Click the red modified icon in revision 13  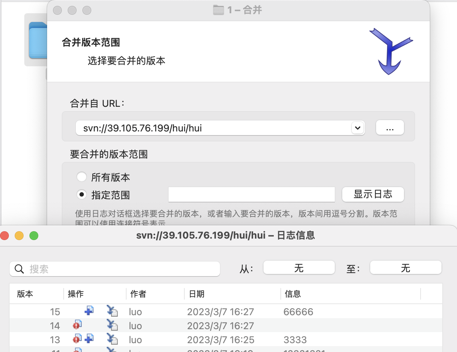click(77, 339)
